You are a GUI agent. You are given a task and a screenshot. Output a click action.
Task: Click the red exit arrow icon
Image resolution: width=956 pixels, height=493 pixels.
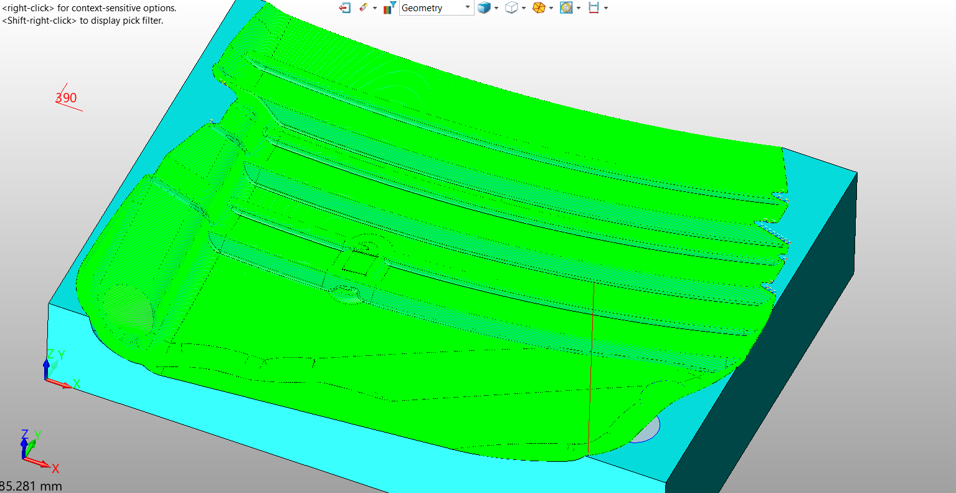coord(344,7)
